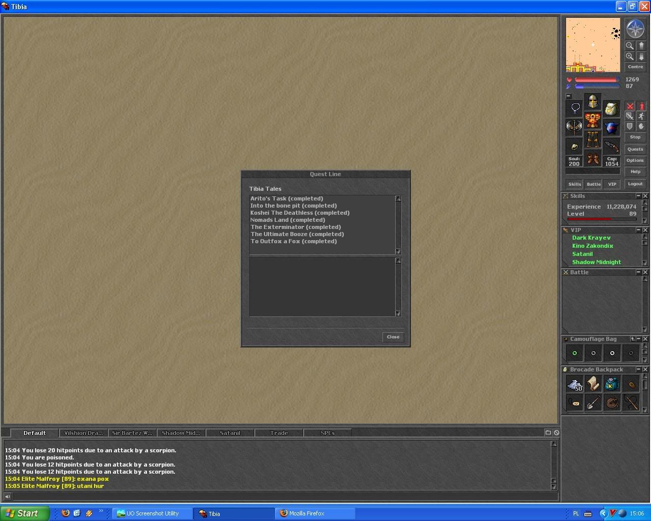651x521 pixels.
Task: Click the shovel in Brocade Backpack
Action: point(594,403)
